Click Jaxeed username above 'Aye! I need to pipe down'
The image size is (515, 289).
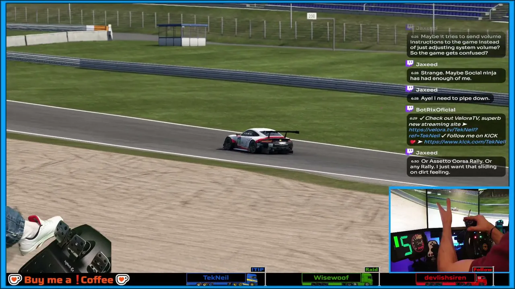(x=426, y=90)
